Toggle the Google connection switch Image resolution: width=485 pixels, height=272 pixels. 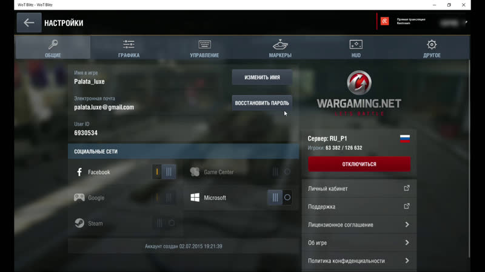coord(164,198)
